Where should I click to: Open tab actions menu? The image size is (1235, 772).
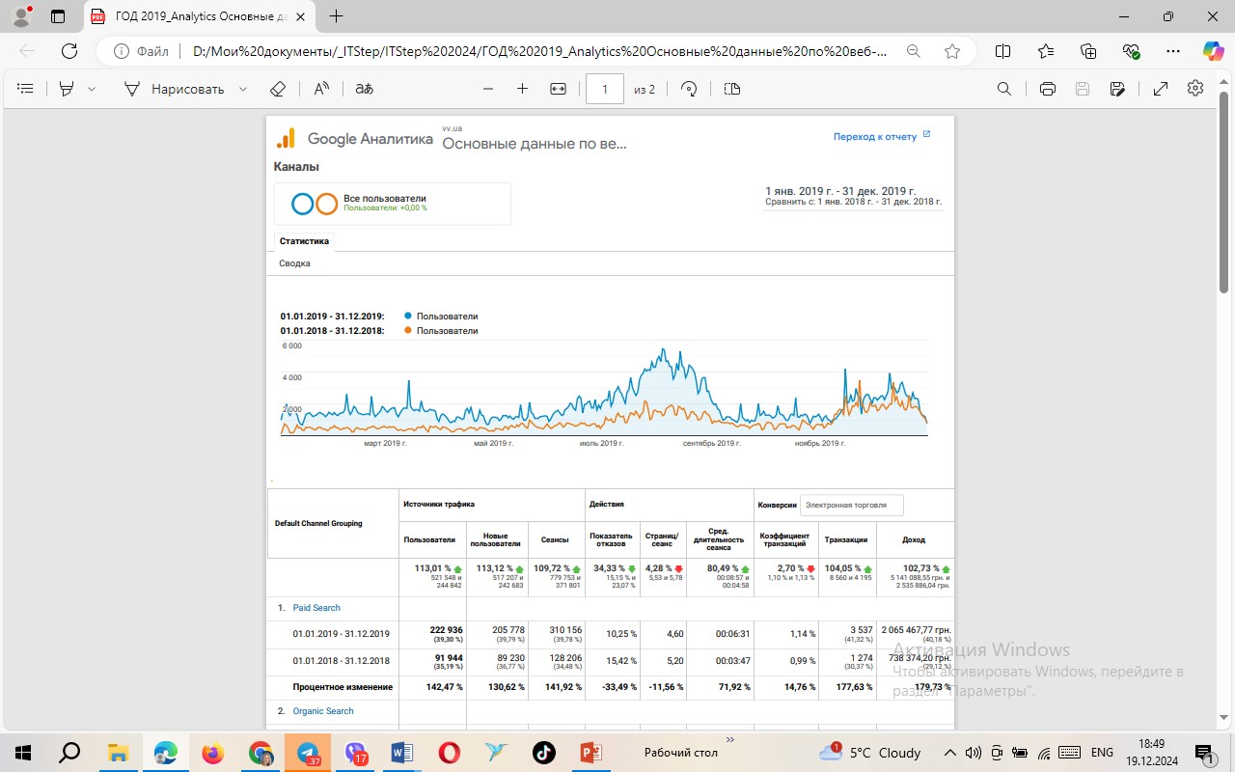point(57,16)
